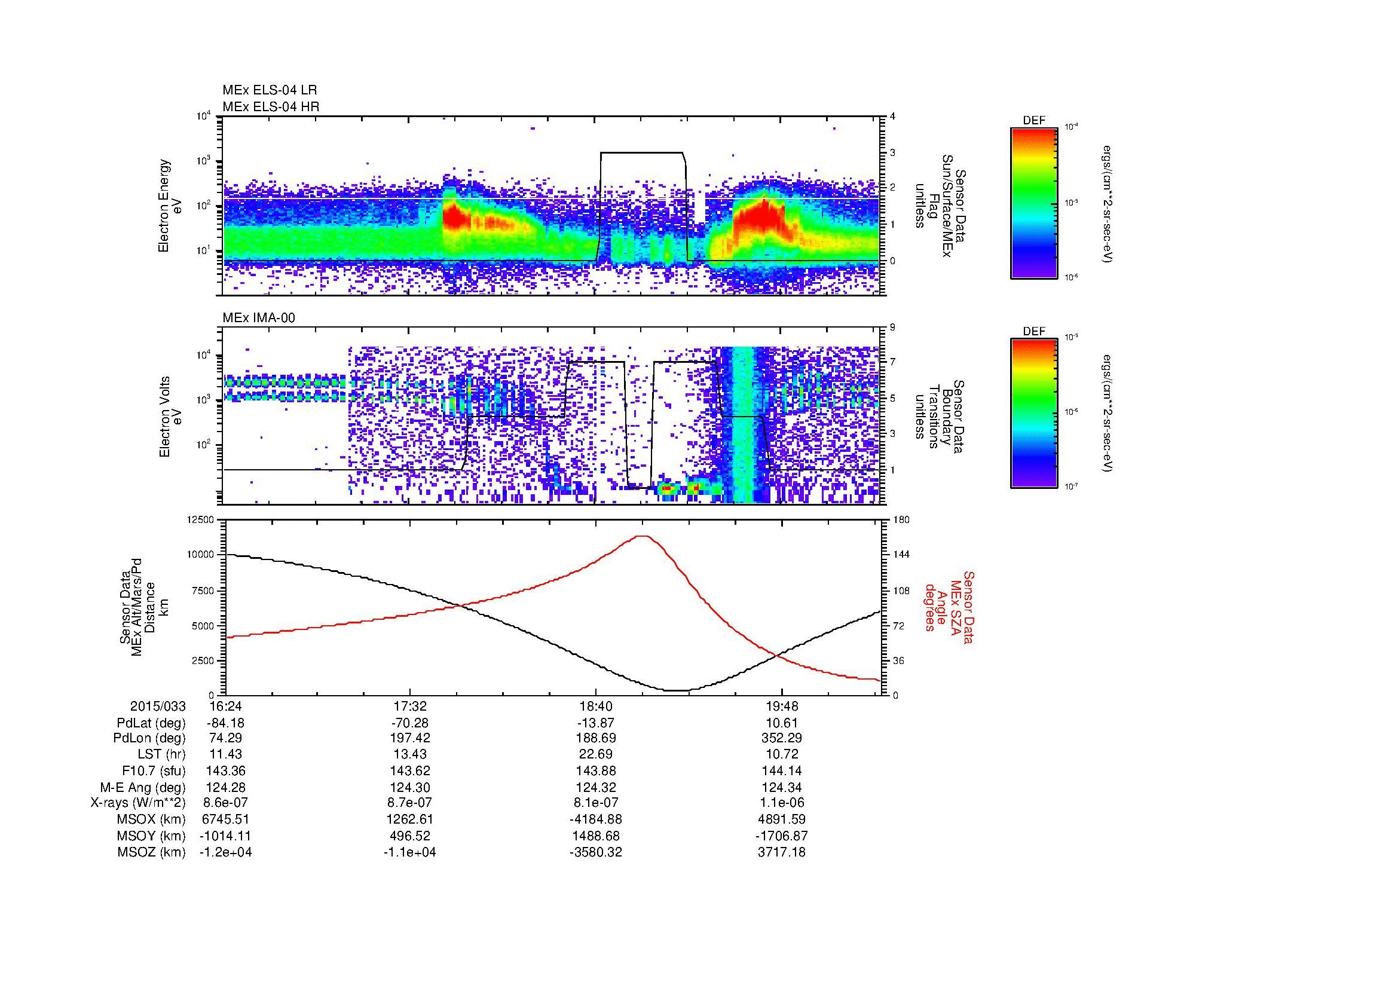Click the 'F10.7 (sfu)' row label
This screenshot has height=988, width=1398.
pyautogui.click(x=154, y=770)
